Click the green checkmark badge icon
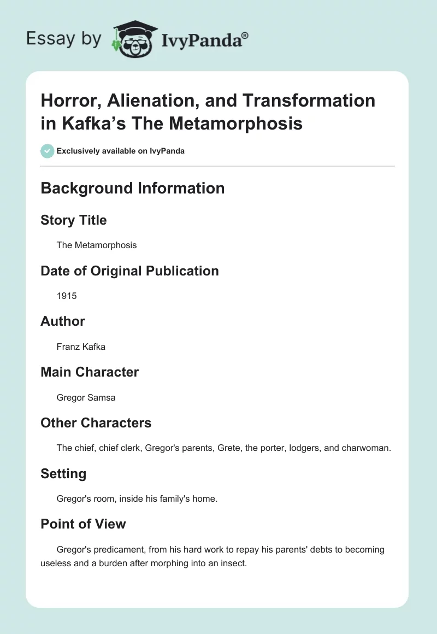The width and height of the screenshot is (437, 634). (47, 151)
